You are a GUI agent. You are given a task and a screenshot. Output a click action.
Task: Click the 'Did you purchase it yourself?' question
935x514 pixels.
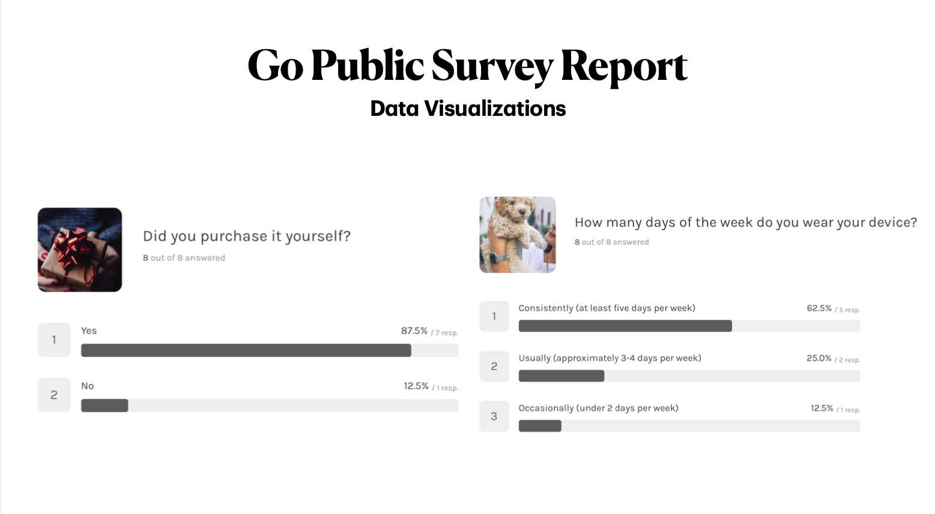(247, 236)
